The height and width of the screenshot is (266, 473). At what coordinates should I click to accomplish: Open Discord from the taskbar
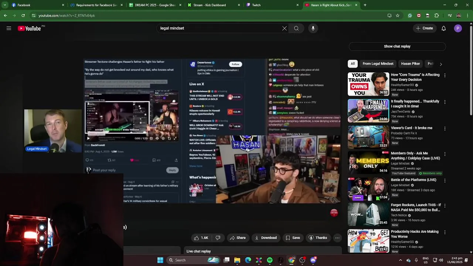(x=313, y=260)
